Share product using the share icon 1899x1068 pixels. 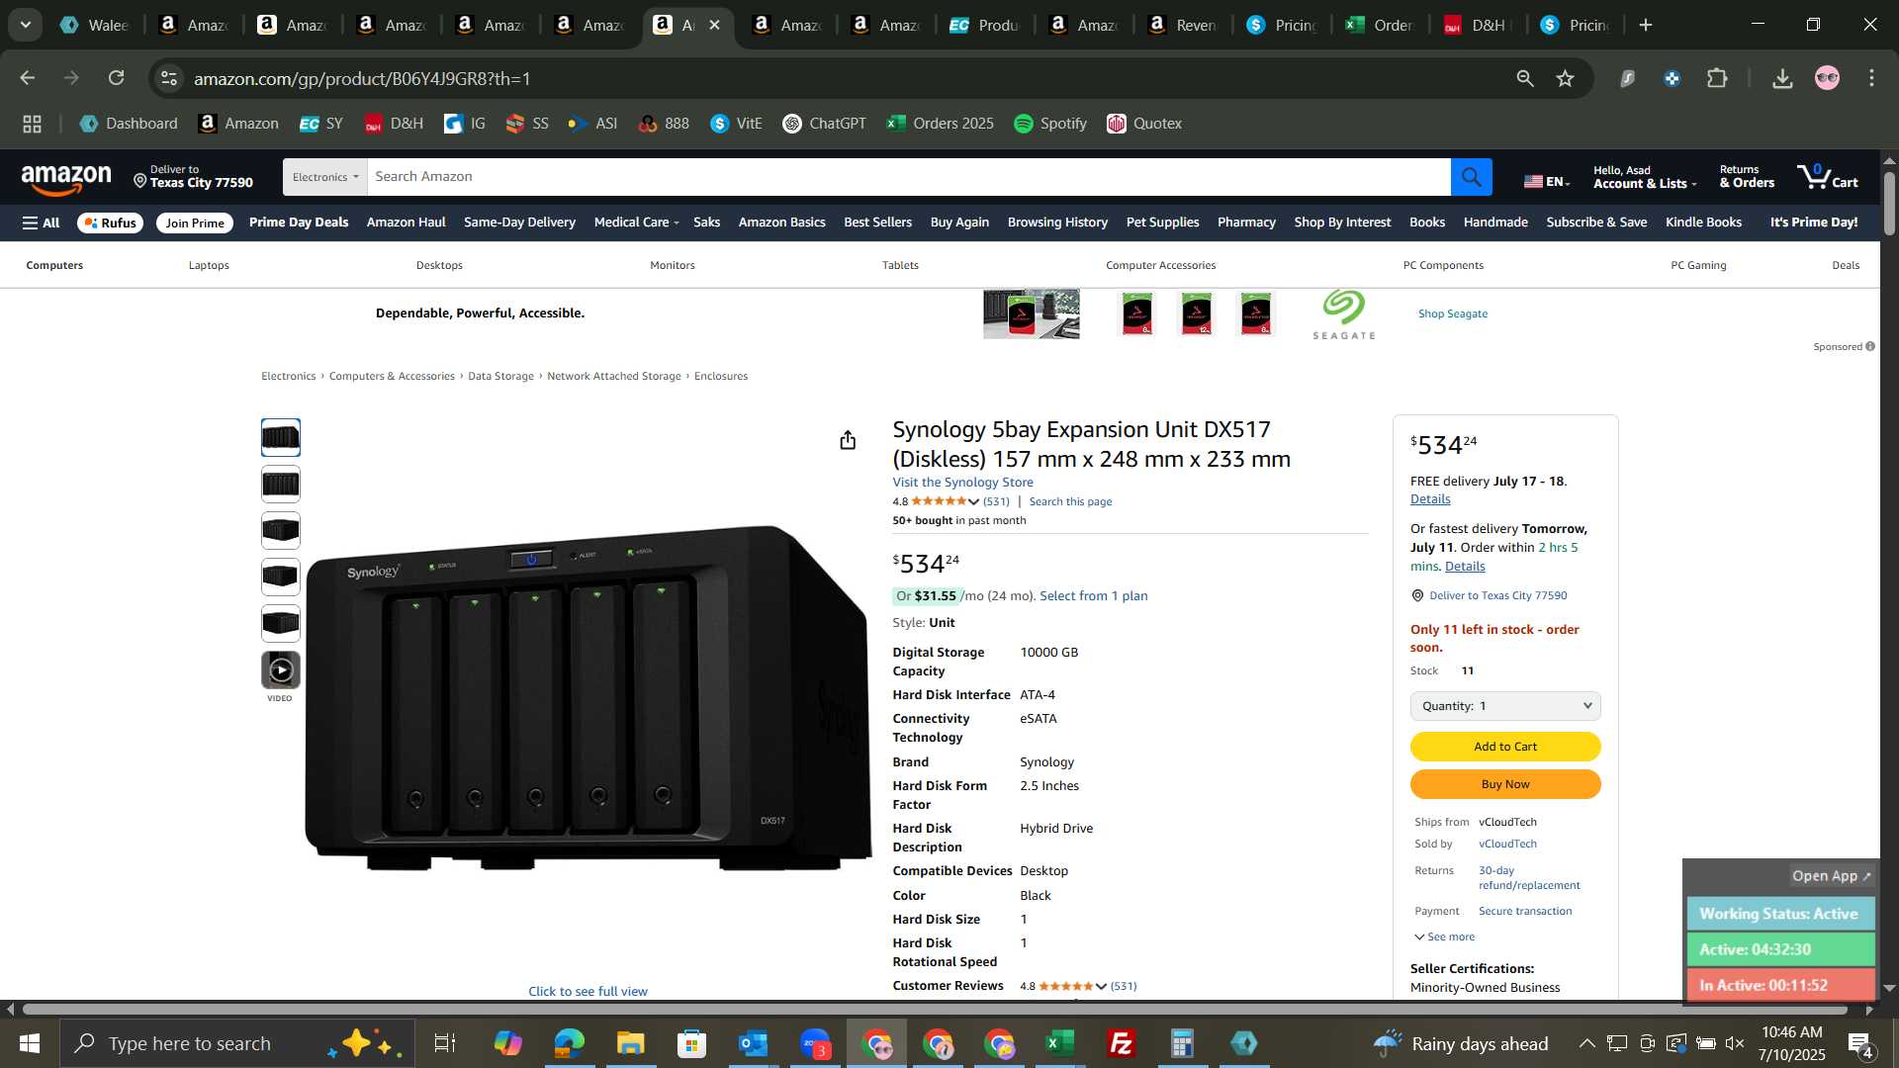click(x=848, y=440)
